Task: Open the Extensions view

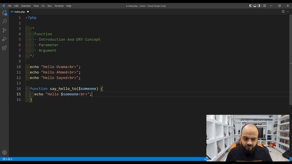Action: [5, 48]
